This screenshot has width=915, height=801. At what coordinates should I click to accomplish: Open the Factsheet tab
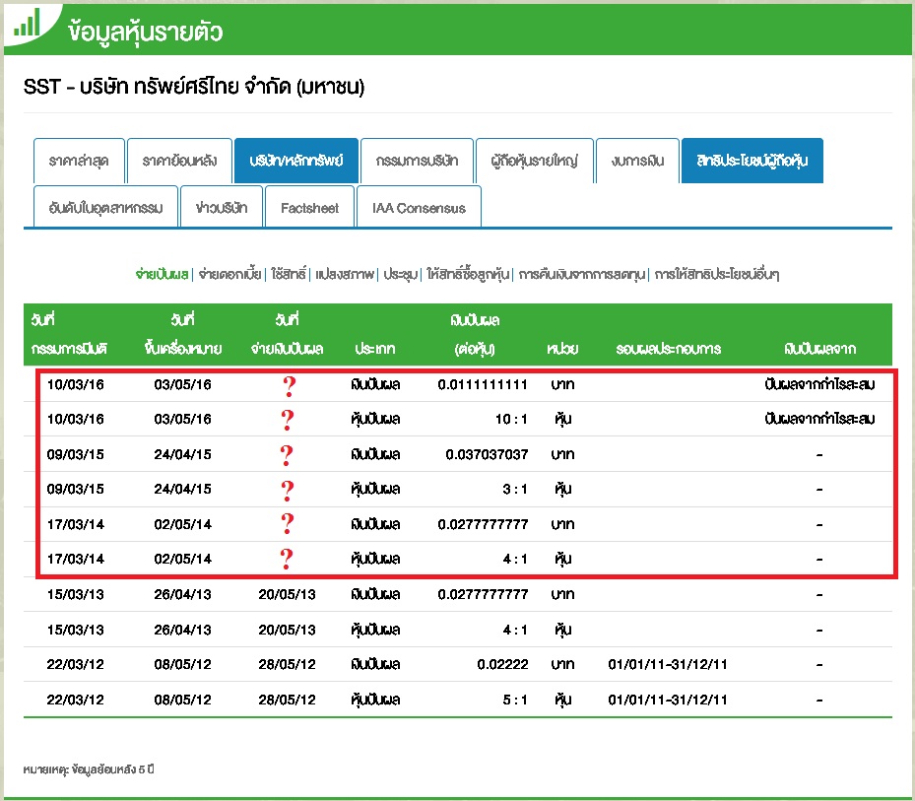[x=309, y=207]
